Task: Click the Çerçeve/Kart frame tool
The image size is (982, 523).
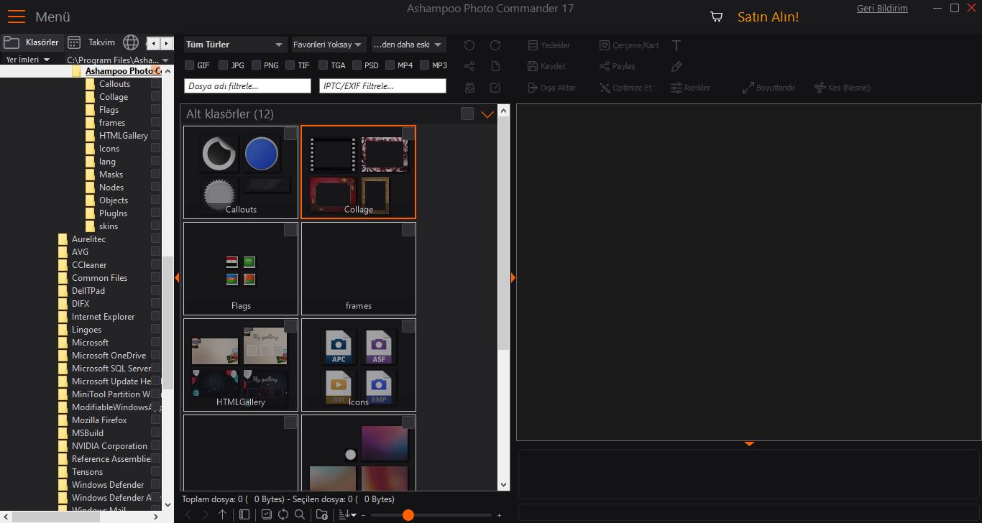Action: [629, 45]
